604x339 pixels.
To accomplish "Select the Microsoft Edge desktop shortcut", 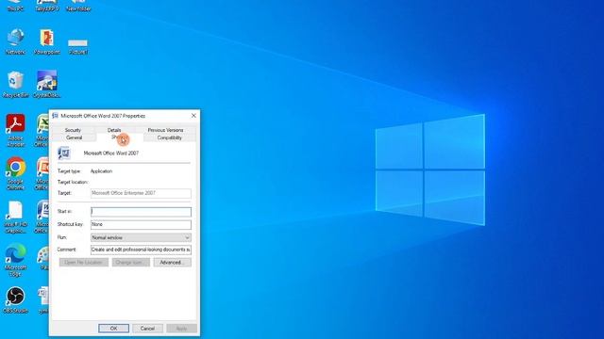I will pyautogui.click(x=15, y=260).
